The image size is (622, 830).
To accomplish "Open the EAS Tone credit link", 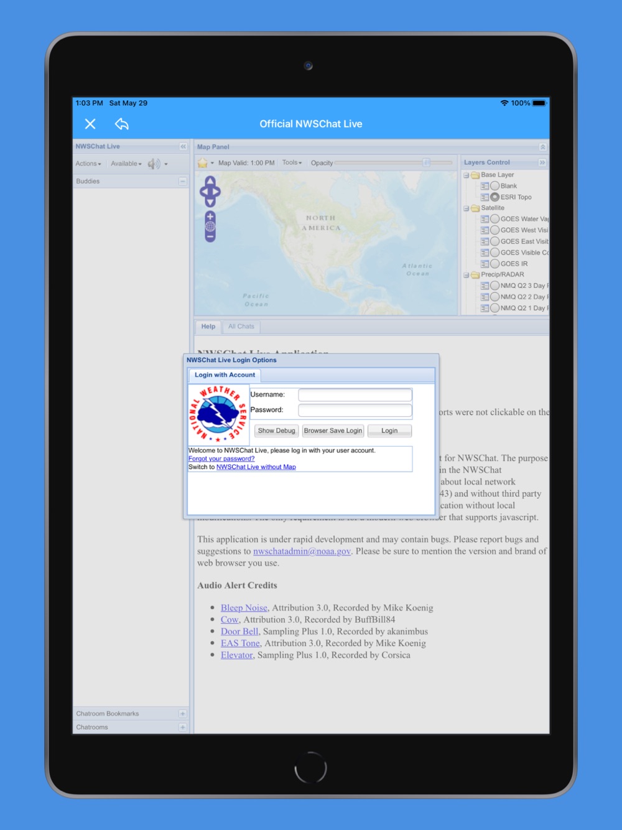I will tap(240, 643).
